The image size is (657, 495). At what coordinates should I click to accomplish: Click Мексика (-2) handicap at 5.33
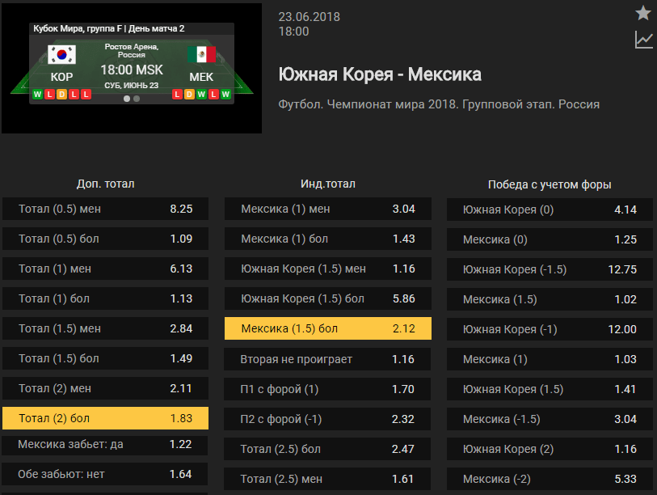tap(550, 479)
